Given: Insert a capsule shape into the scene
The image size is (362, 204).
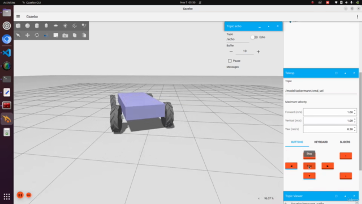Looking at the screenshot, I should [x=46, y=25].
